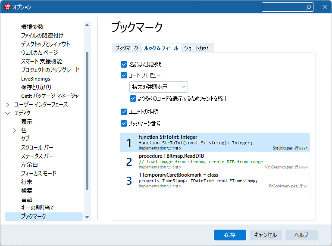Screen dimensions: 332x246
Task: Switch to the ブックマーク tab
Action: [x=127, y=48]
